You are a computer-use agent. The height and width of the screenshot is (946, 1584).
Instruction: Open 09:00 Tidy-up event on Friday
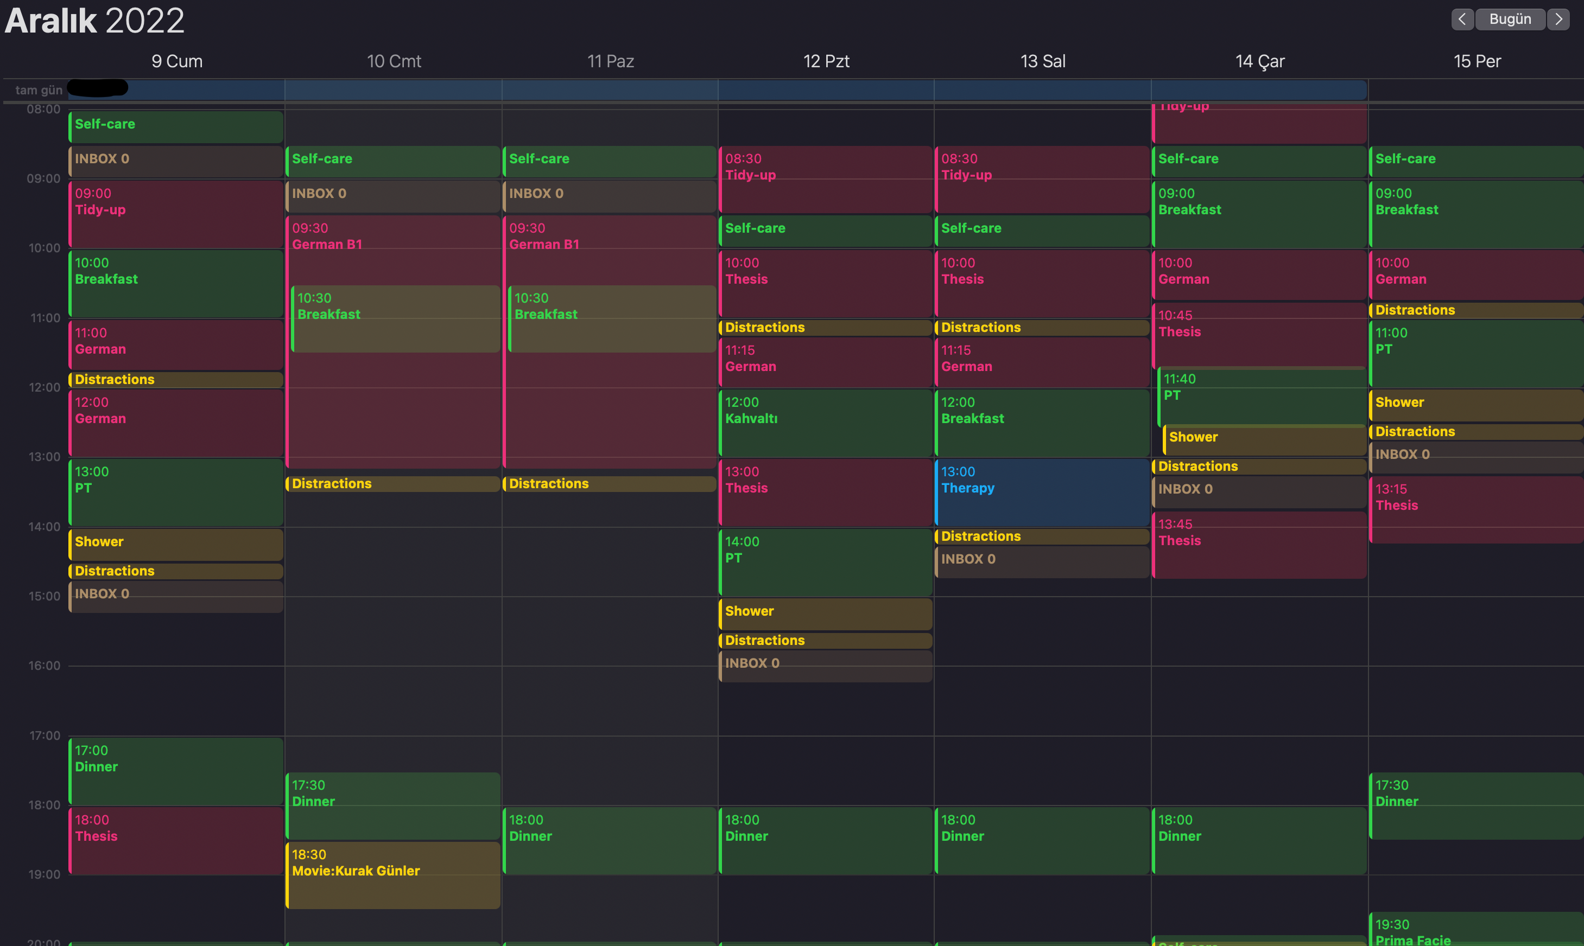[176, 214]
